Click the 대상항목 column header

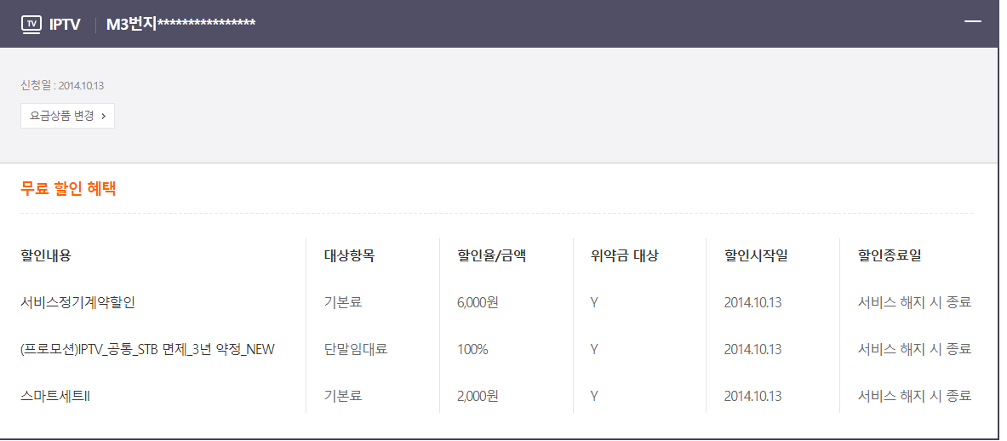pyautogui.click(x=349, y=255)
